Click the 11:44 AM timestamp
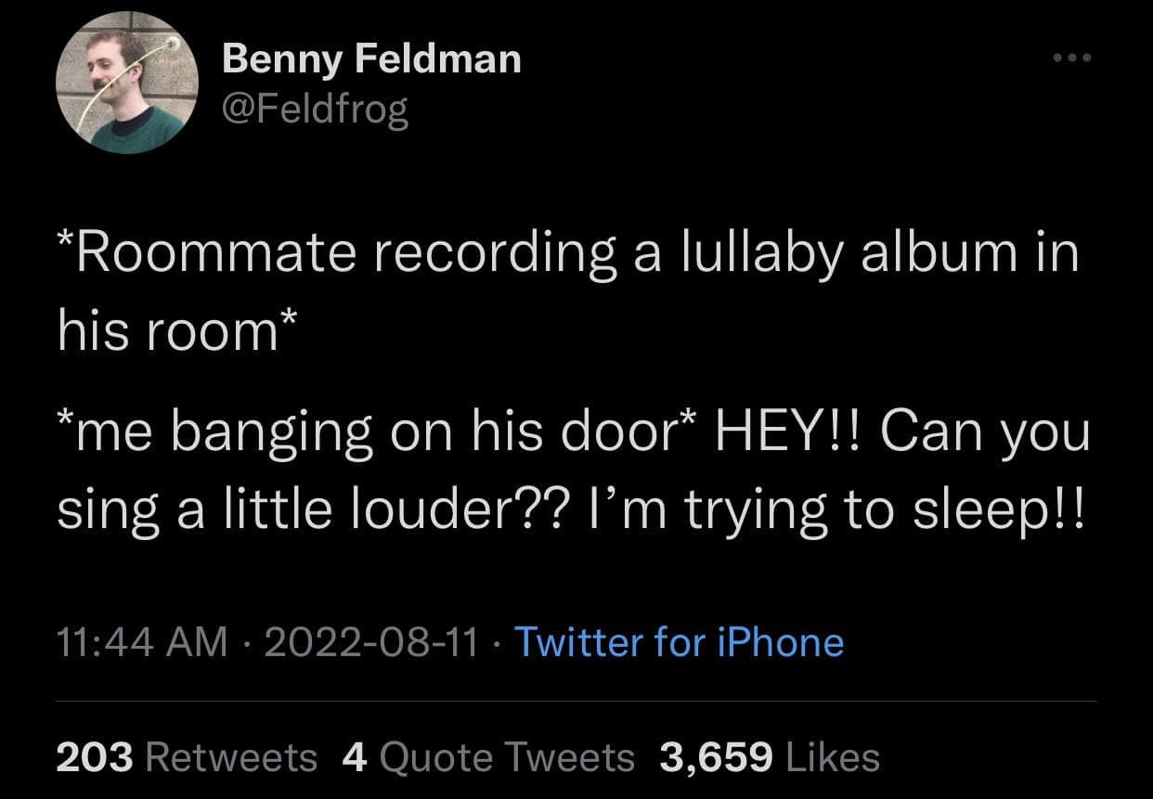This screenshot has width=1153, height=799. (x=142, y=642)
